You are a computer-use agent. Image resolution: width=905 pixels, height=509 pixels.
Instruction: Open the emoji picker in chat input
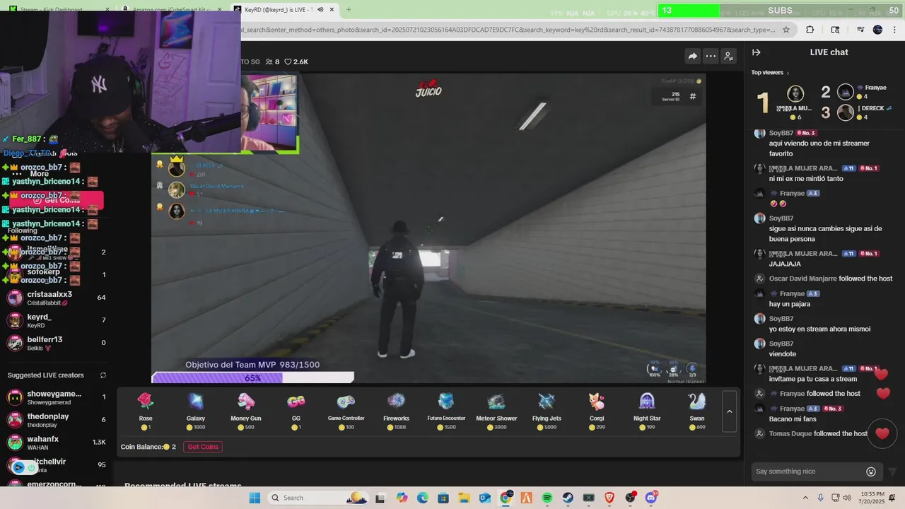coord(871,472)
